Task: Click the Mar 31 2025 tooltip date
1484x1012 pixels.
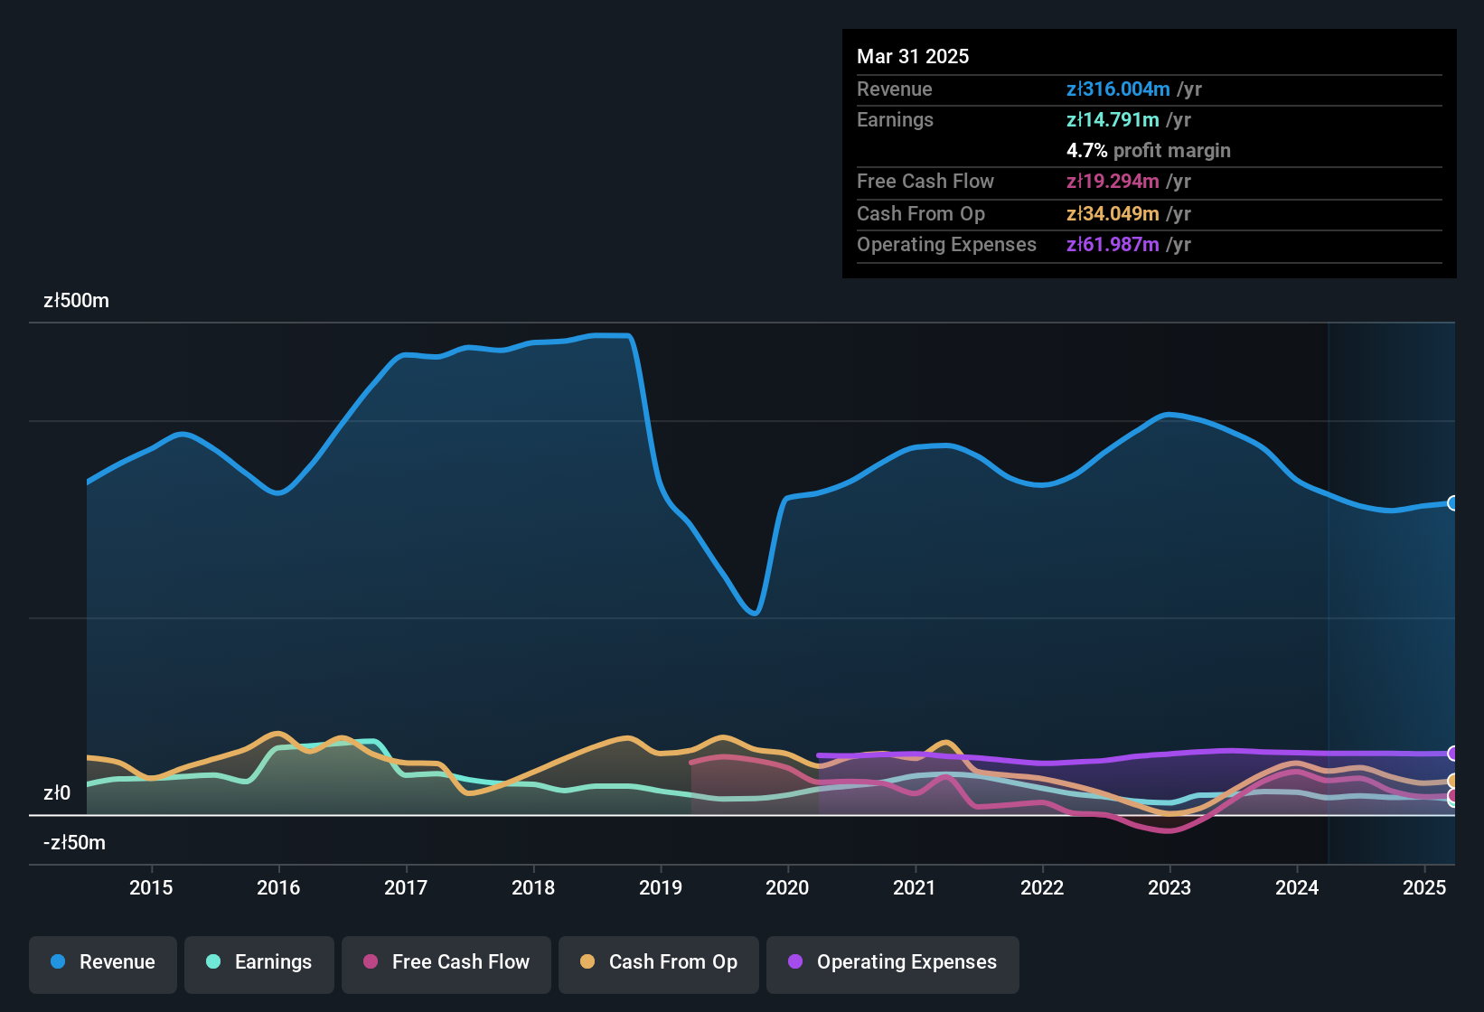Action: (913, 57)
